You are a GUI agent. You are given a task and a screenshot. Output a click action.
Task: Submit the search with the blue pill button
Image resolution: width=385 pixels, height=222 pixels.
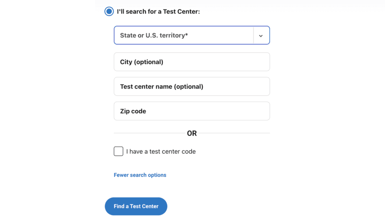coord(136,206)
